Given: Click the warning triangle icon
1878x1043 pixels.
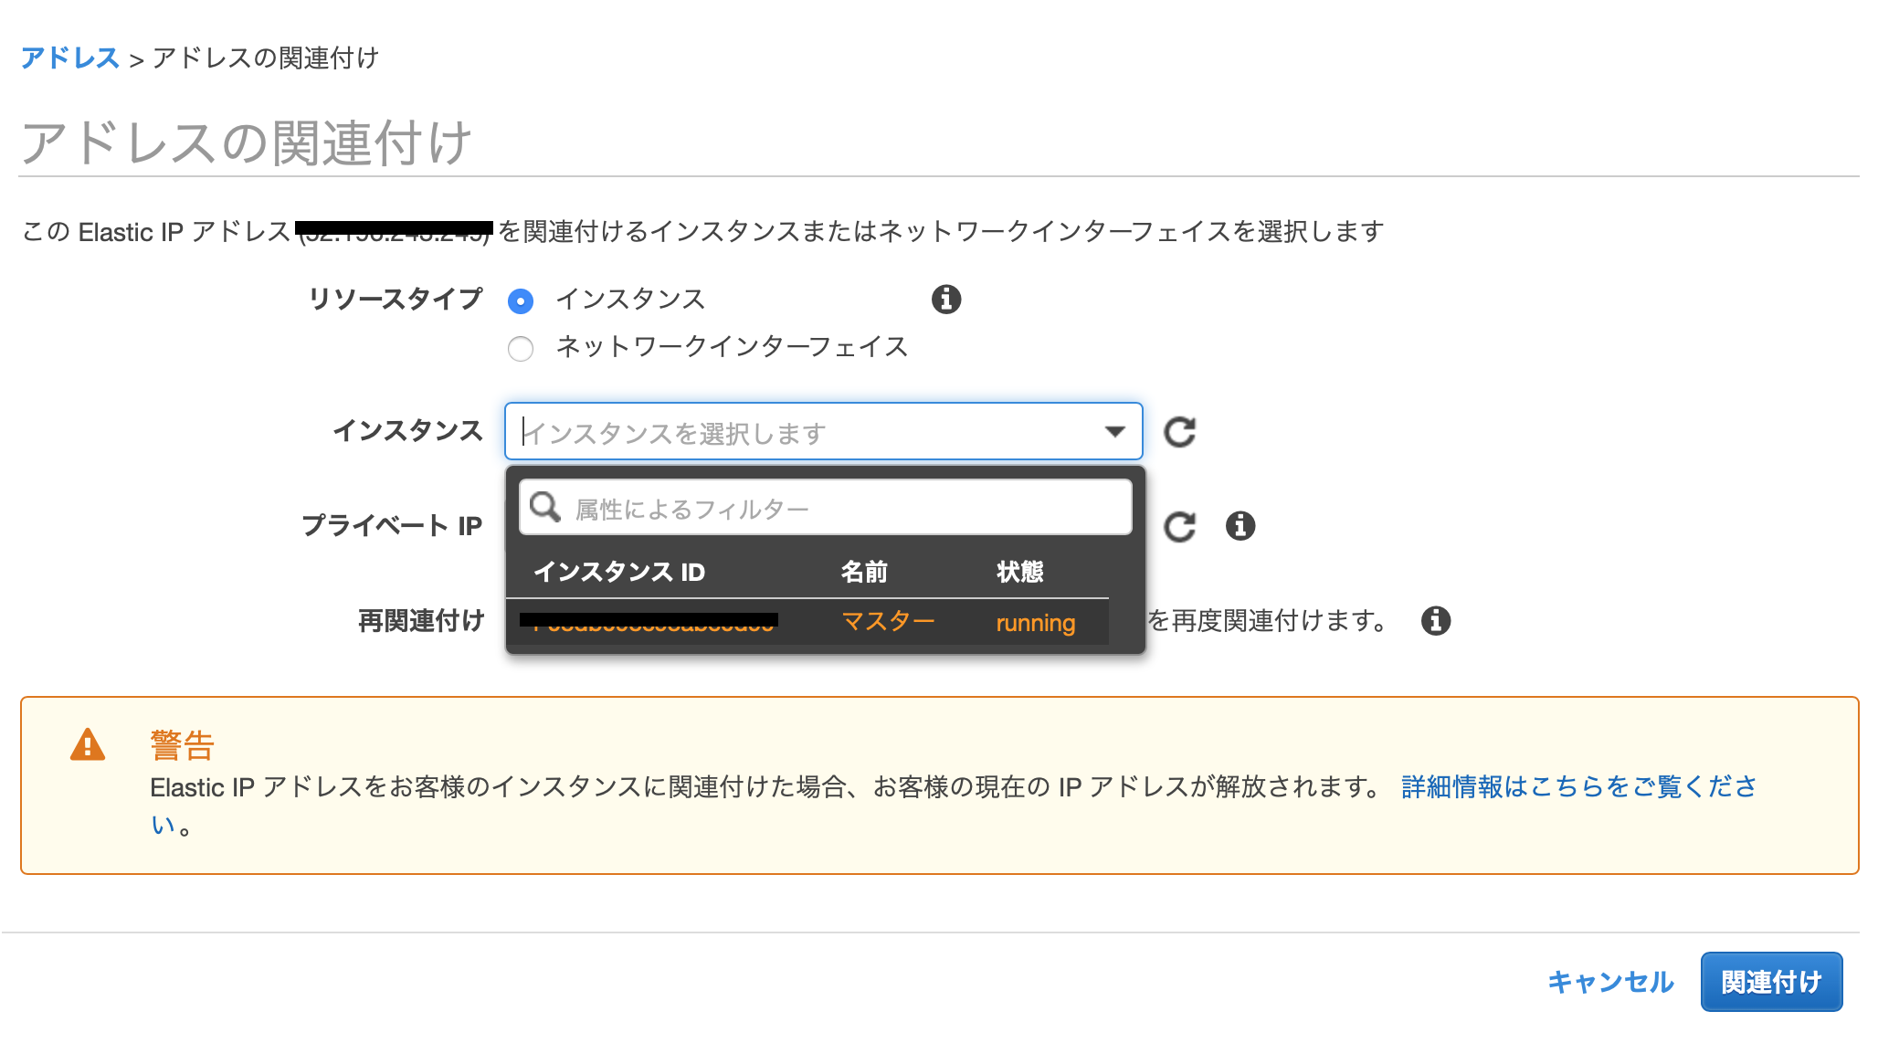Looking at the screenshot, I should pyautogui.click(x=88, y=744).
